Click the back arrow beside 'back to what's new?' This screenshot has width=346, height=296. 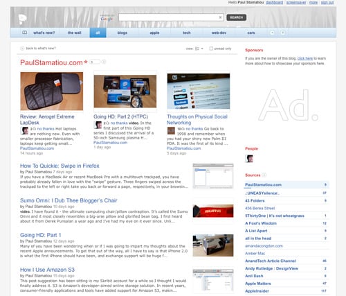point(22,49)
